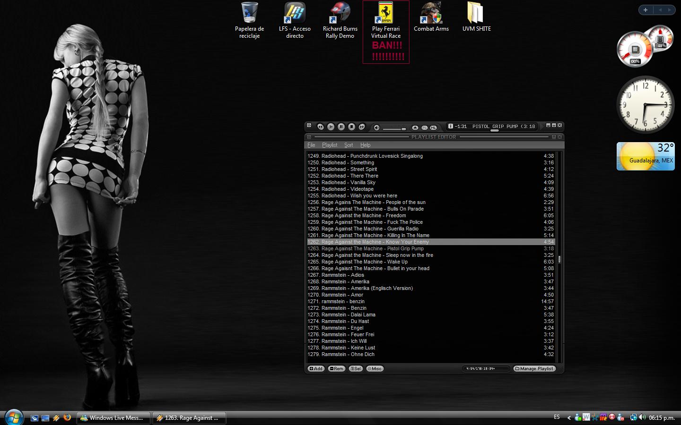Select track 1260 Guerilla Radio
The image size is (681, 425).
pyautogui.click(x=430, y=229)
